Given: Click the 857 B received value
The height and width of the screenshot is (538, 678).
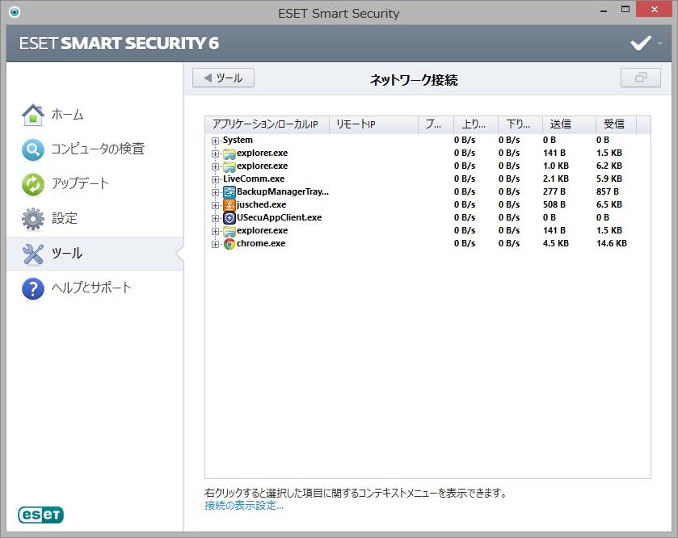Looking at the screenshot, I should tap(607, 192).
